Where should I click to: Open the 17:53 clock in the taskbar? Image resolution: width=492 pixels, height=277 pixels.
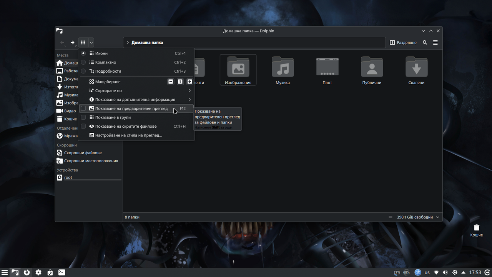(475, 272)
